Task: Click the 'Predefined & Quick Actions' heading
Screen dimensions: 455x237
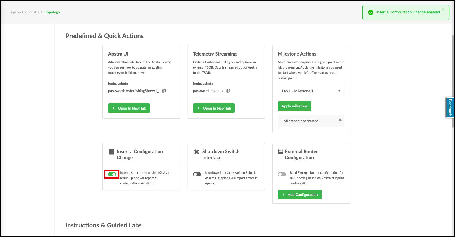Action: pos(104,36)
